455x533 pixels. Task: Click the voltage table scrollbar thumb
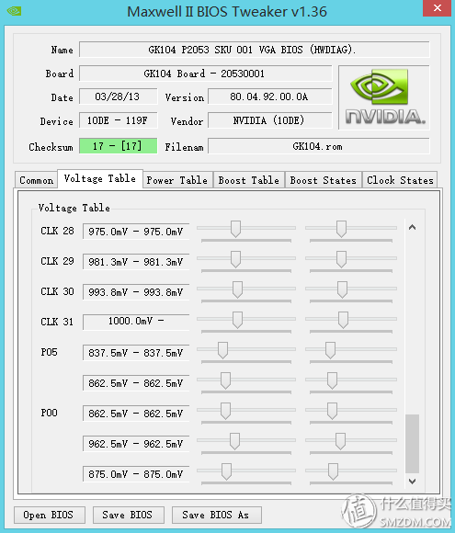[x=412, y=443]
